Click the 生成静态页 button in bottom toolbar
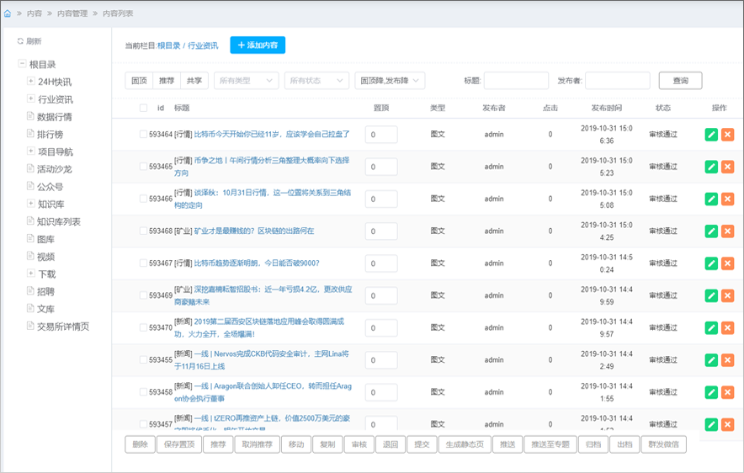Image resolution: width=744 pixels, height=473 pixels. (465, 444)
